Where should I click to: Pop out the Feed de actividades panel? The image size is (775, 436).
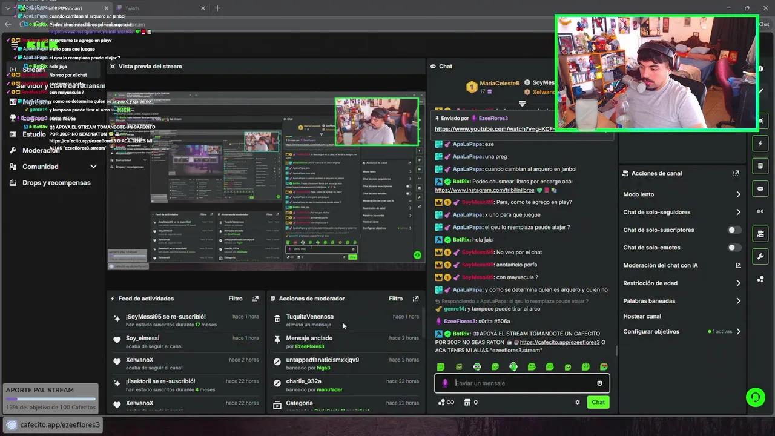256,298
